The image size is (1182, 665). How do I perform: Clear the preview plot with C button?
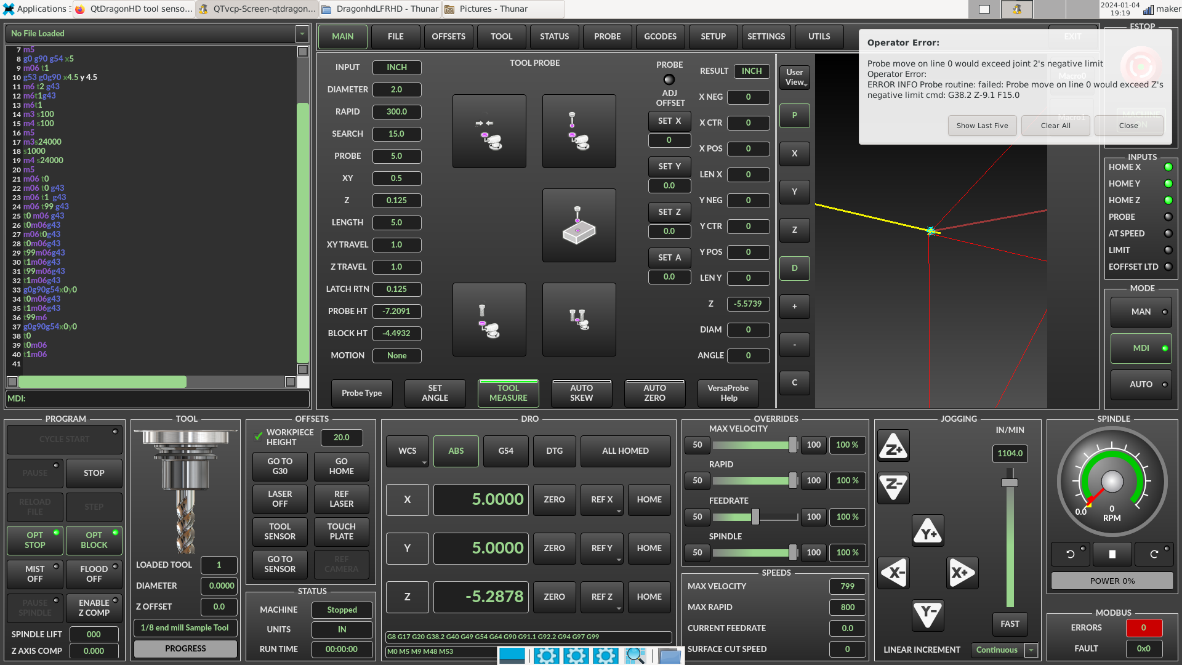[794, 383]
